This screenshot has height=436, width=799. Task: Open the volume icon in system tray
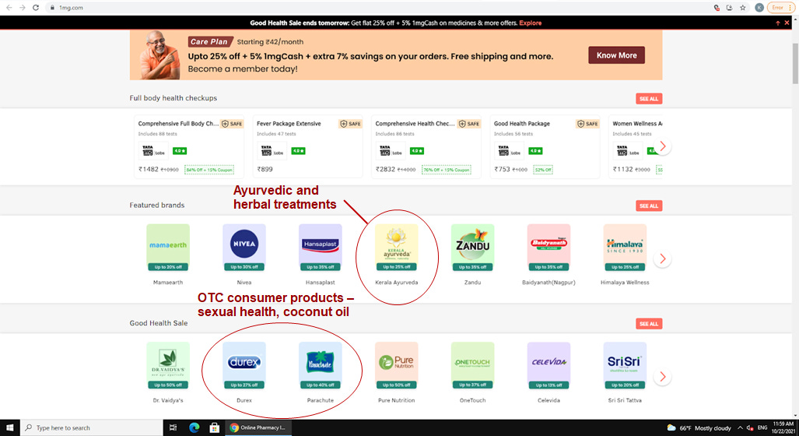pyautogui.click(x=750, y=428)
